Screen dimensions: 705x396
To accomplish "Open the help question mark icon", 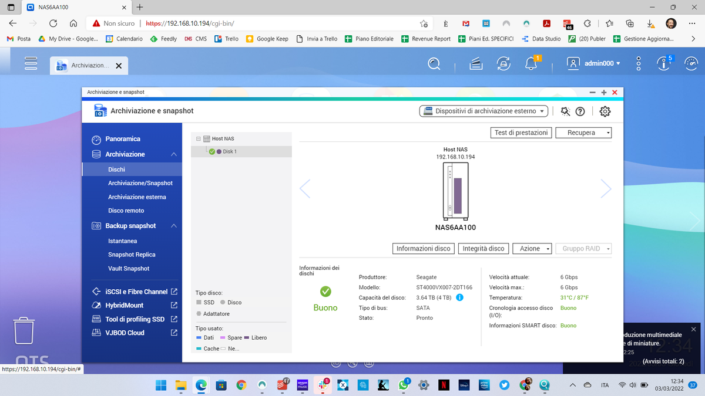I will coord(580,111).
